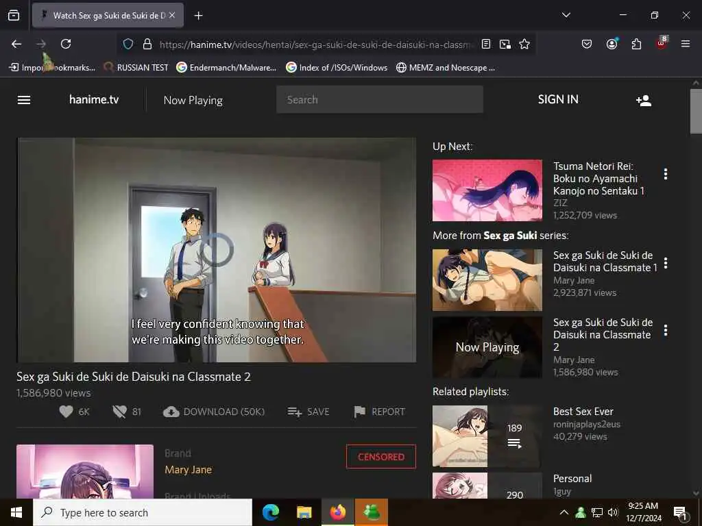Expand the list all tabs chevron

click(x=566, y=15)
